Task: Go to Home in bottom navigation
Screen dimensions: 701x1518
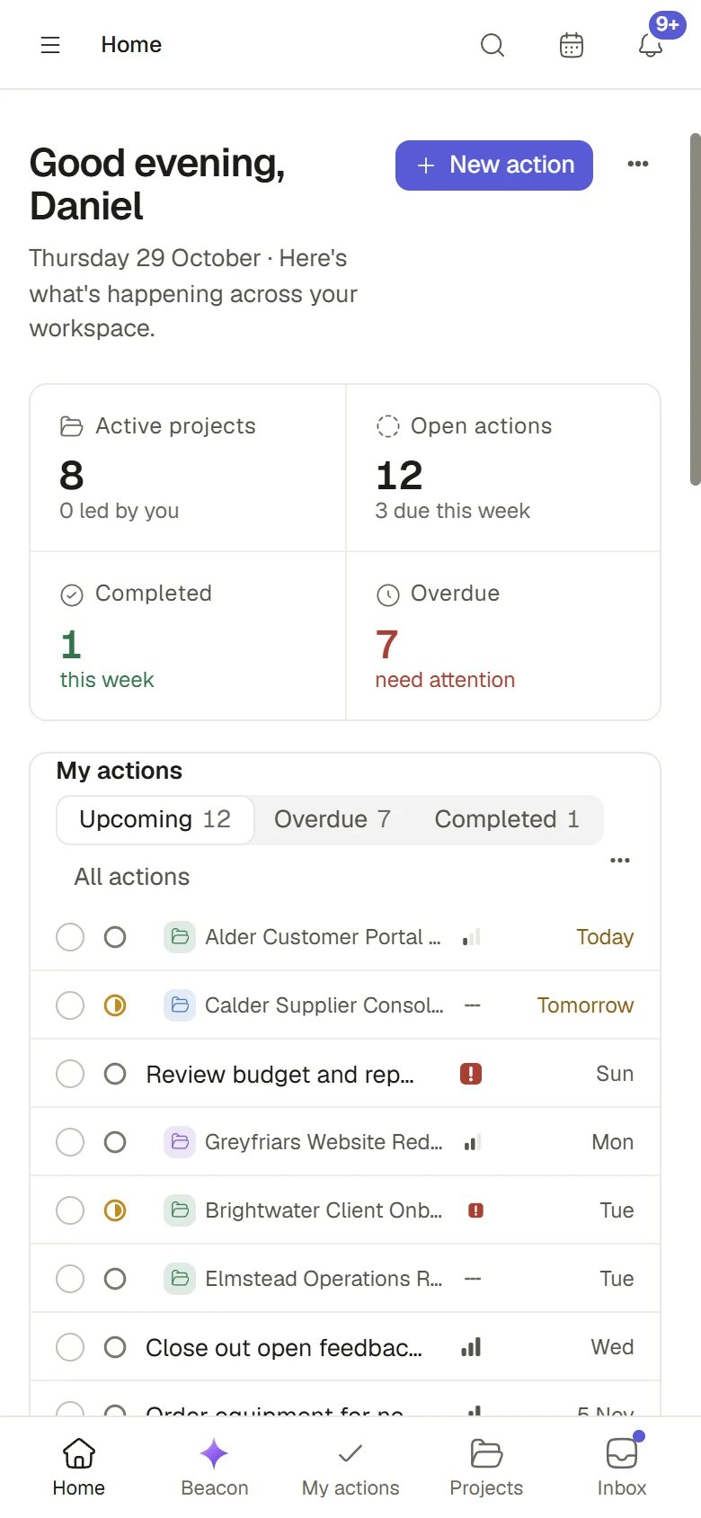Action: [x=79, y=1468]
